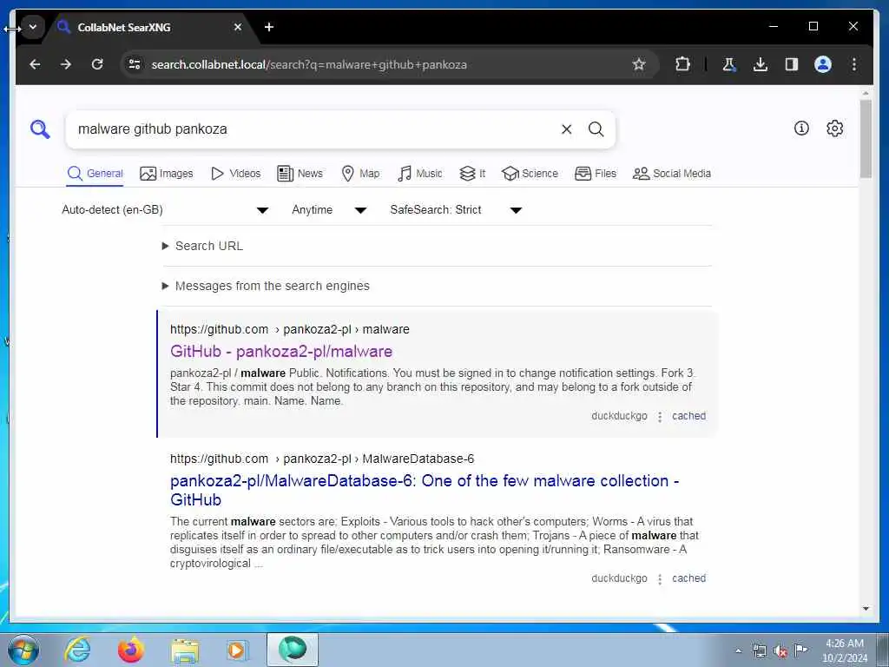Switch to the Videos category tab
Screen dimensions: 889x667
coord(235,174)
